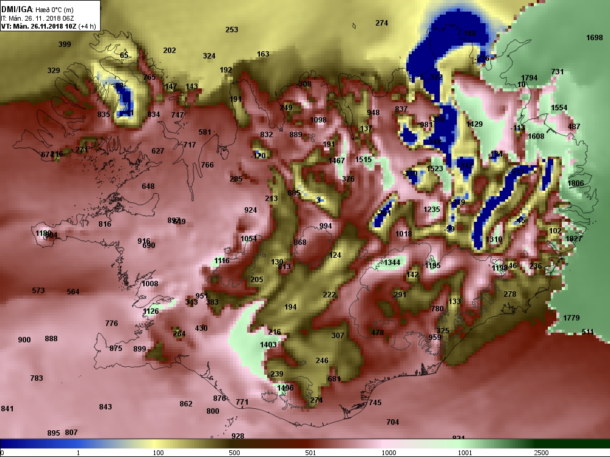Image resolution: width=610 pixels, height=457 pixels.
Task: Select the map value 1496
Action: 285,388
